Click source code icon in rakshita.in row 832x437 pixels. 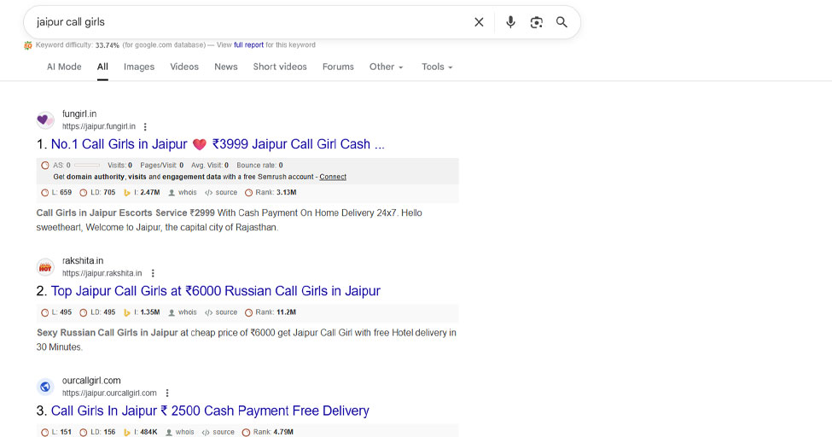click(x=208, y=312)
